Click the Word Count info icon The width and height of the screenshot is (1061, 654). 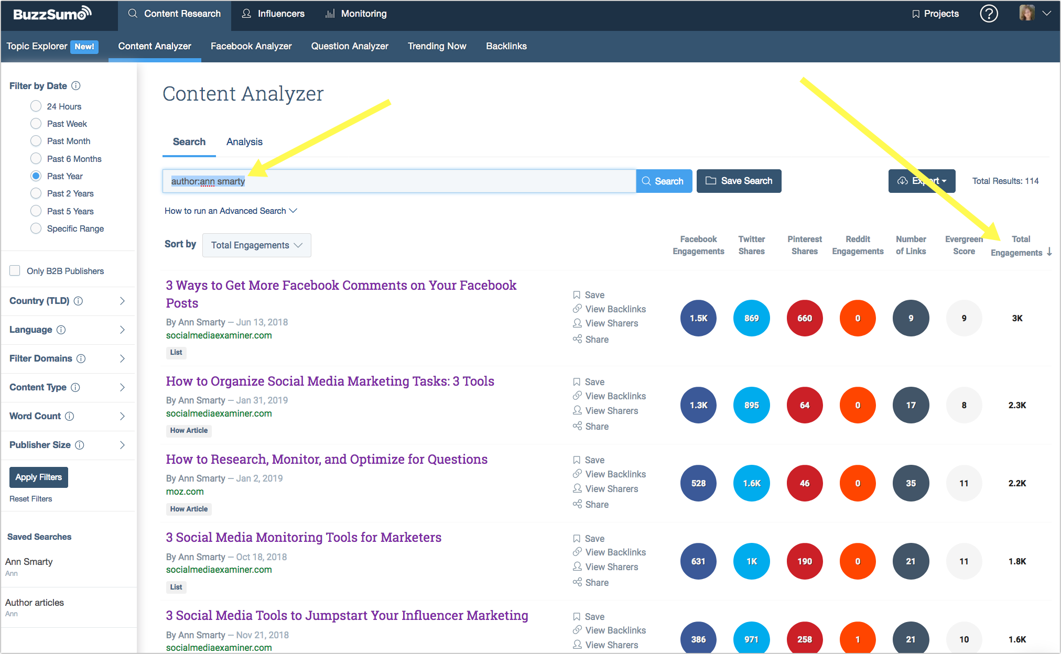(69, 416)
